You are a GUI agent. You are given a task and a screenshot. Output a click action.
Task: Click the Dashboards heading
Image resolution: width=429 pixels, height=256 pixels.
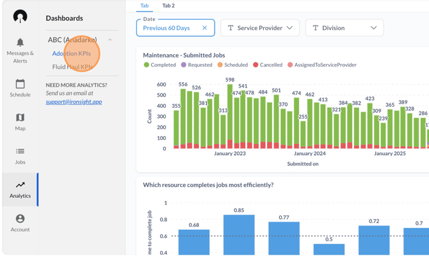point(64,18)
